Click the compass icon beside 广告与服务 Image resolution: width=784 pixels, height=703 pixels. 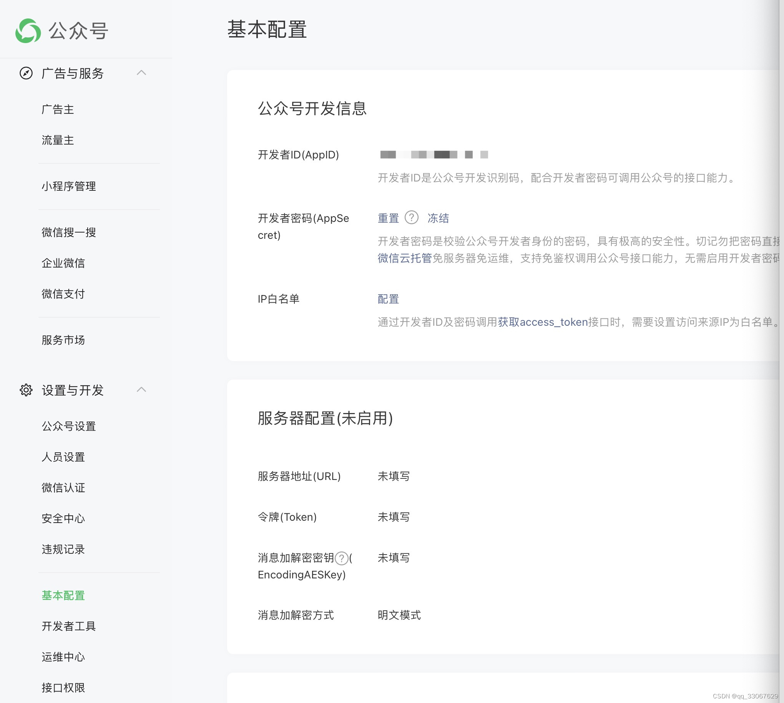[x=26, y=73]
